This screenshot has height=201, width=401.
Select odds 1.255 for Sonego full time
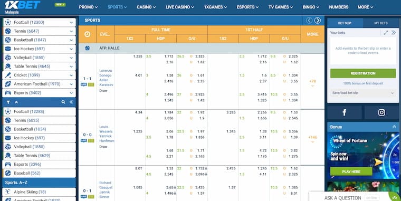click(138, 56)
